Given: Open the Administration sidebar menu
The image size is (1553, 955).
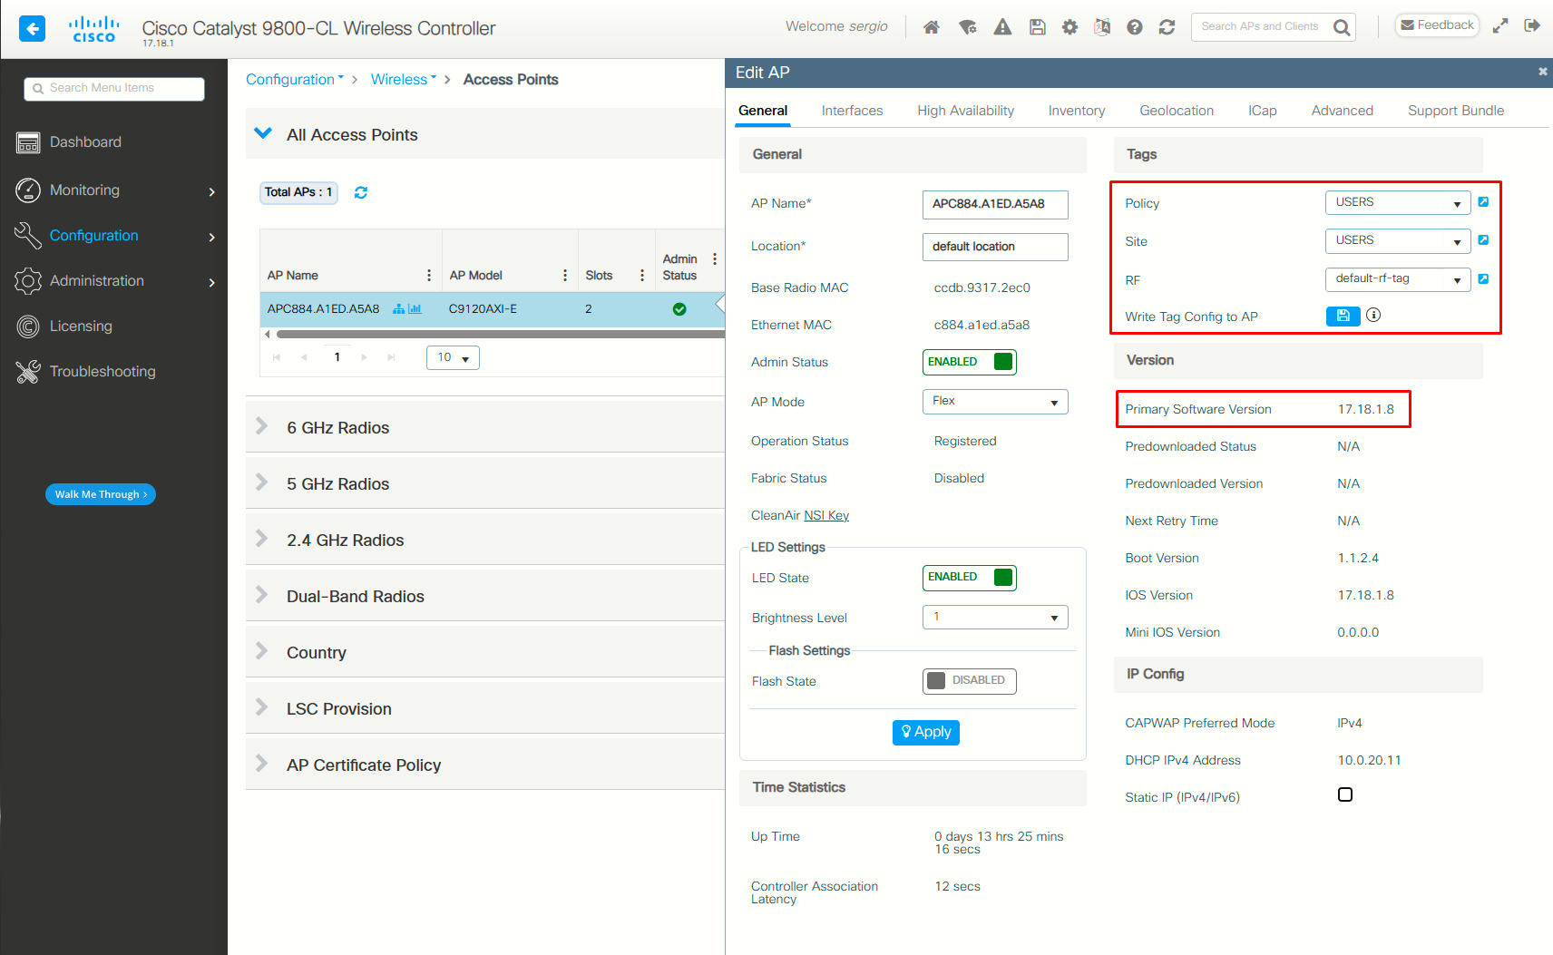Looking at the screenshot, I should (115, 281).
